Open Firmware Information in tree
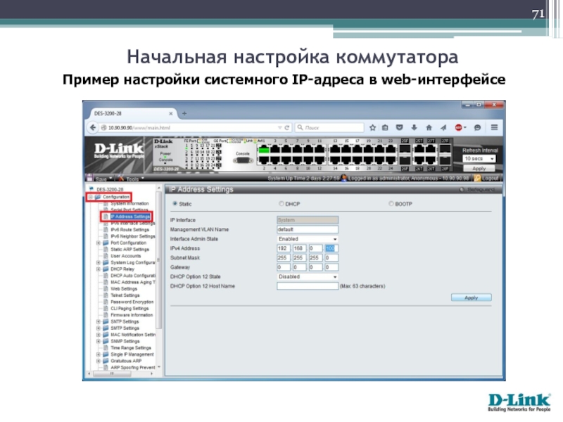Viewport: 563px width, 422px height. [x=132, y=315]
